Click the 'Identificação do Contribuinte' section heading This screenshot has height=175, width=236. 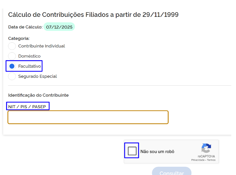[38, 95]
